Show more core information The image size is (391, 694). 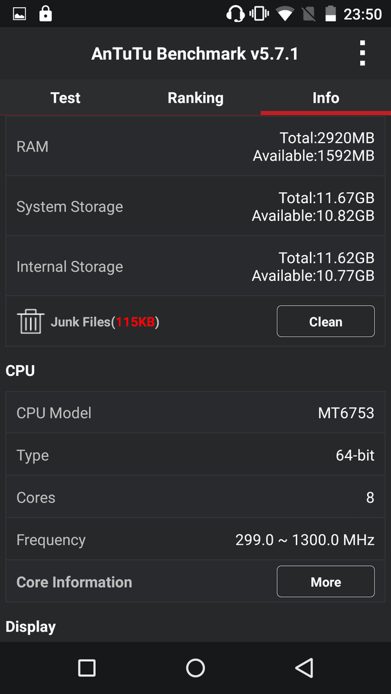pos(325,582)
